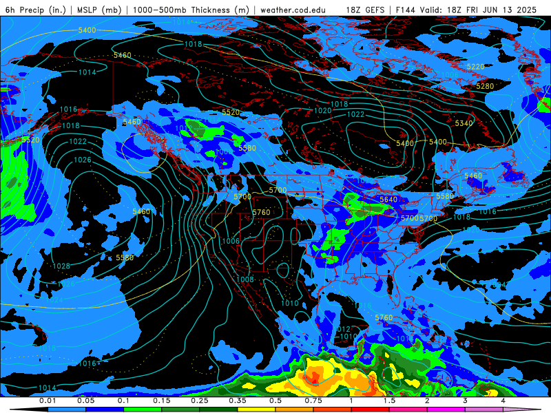The height and width of the screenshot is (413, 551).
Task: Click the 0.35 legend value
Action: coord(238,401)
